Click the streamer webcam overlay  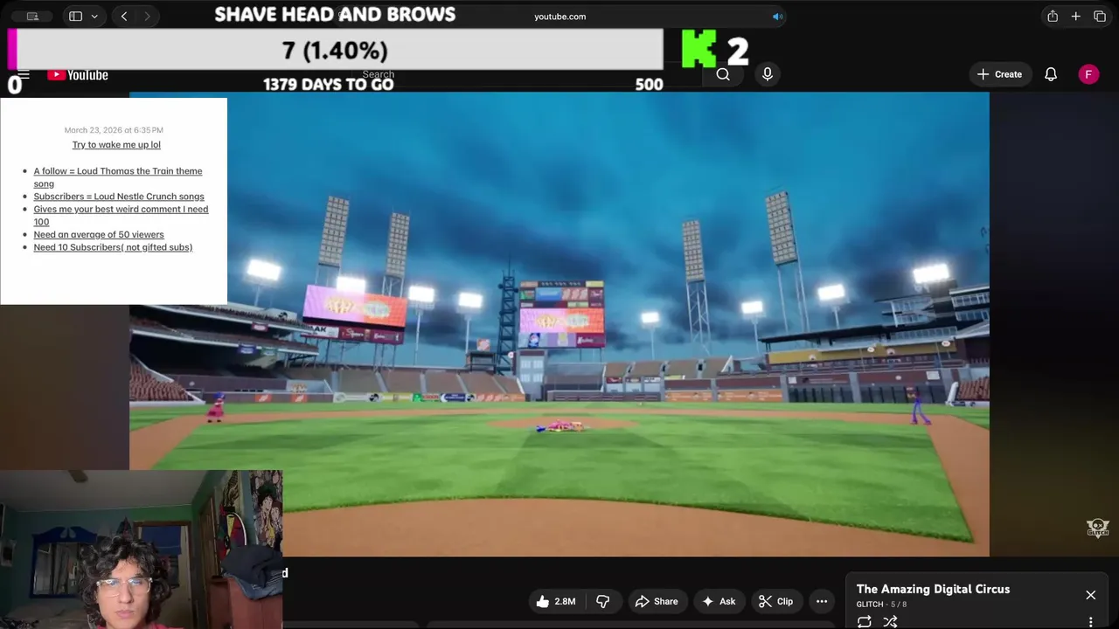[141, 550]
